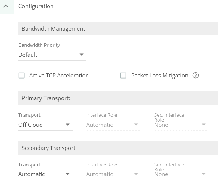Open Primary Transport dropdown showing Off Cloud

coord(45,125)
